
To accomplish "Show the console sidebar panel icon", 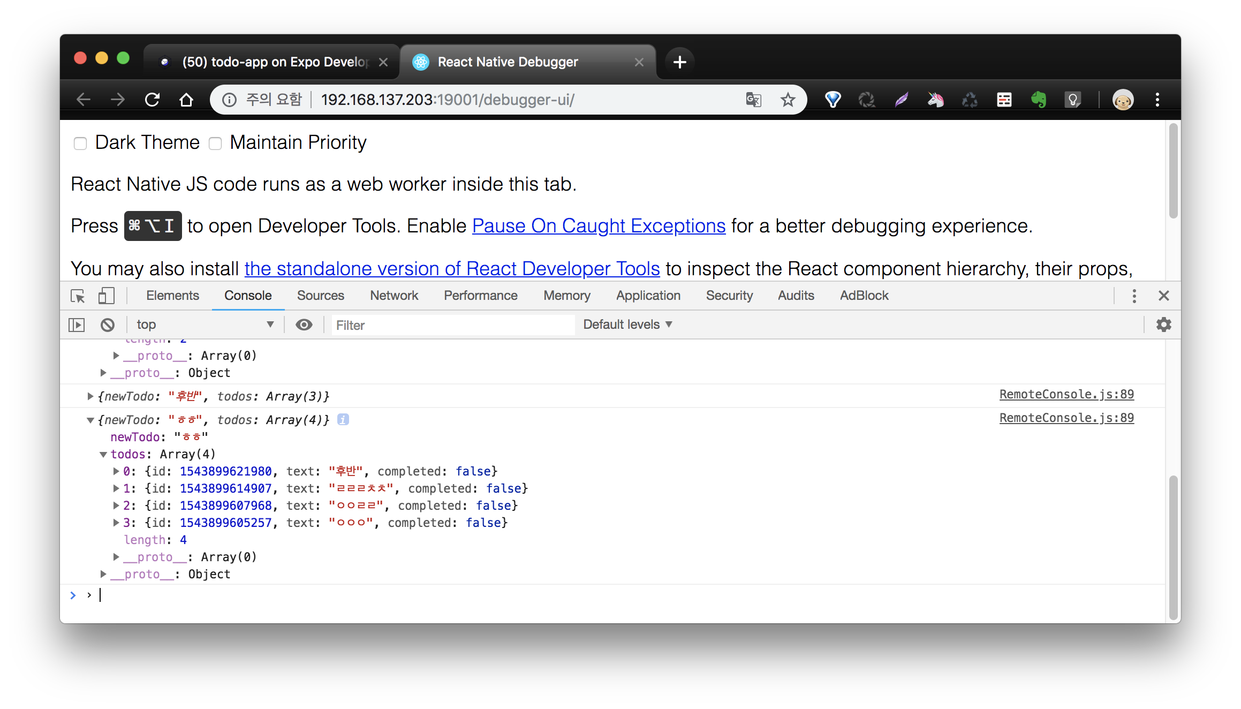I will [x=77, y=325].
